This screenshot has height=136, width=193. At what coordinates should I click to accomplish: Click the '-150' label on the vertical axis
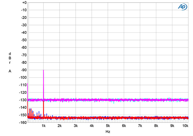[23, 115]
